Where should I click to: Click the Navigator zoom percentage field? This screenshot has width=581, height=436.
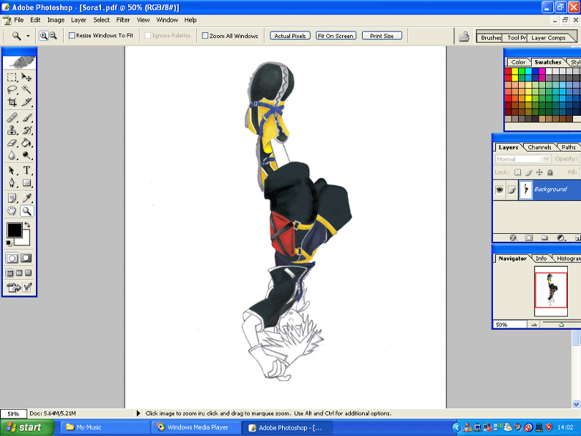coord(509,325)
